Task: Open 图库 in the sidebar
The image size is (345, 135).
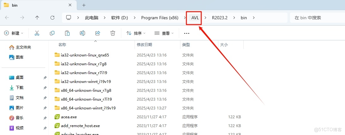Action: point(16,57)
